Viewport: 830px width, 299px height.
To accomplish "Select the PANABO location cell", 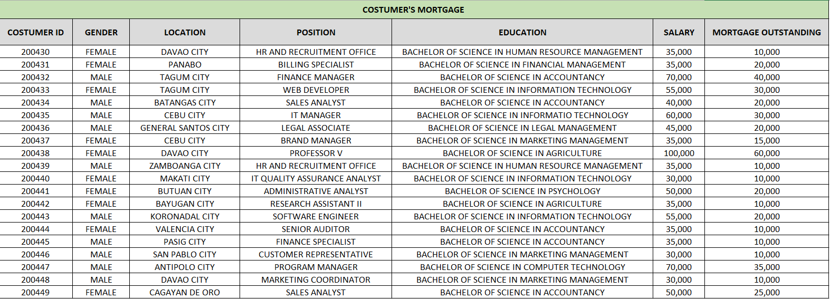I will pos(185,64).
